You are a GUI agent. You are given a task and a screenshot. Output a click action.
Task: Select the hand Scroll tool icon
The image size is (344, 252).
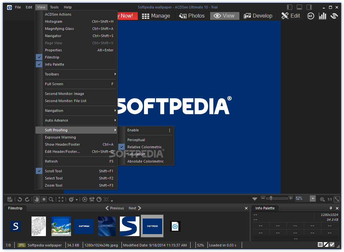coord(36,199)
